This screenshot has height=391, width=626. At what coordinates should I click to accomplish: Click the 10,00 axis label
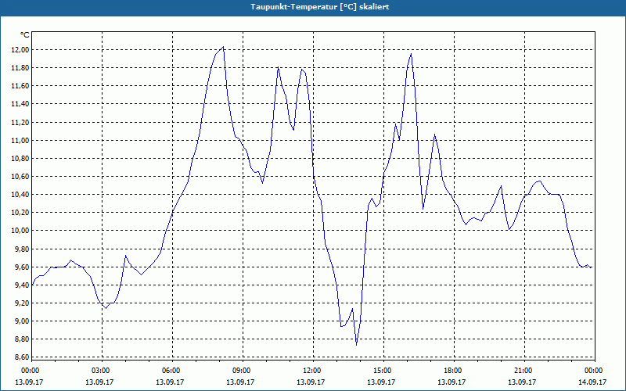(20, 231)
